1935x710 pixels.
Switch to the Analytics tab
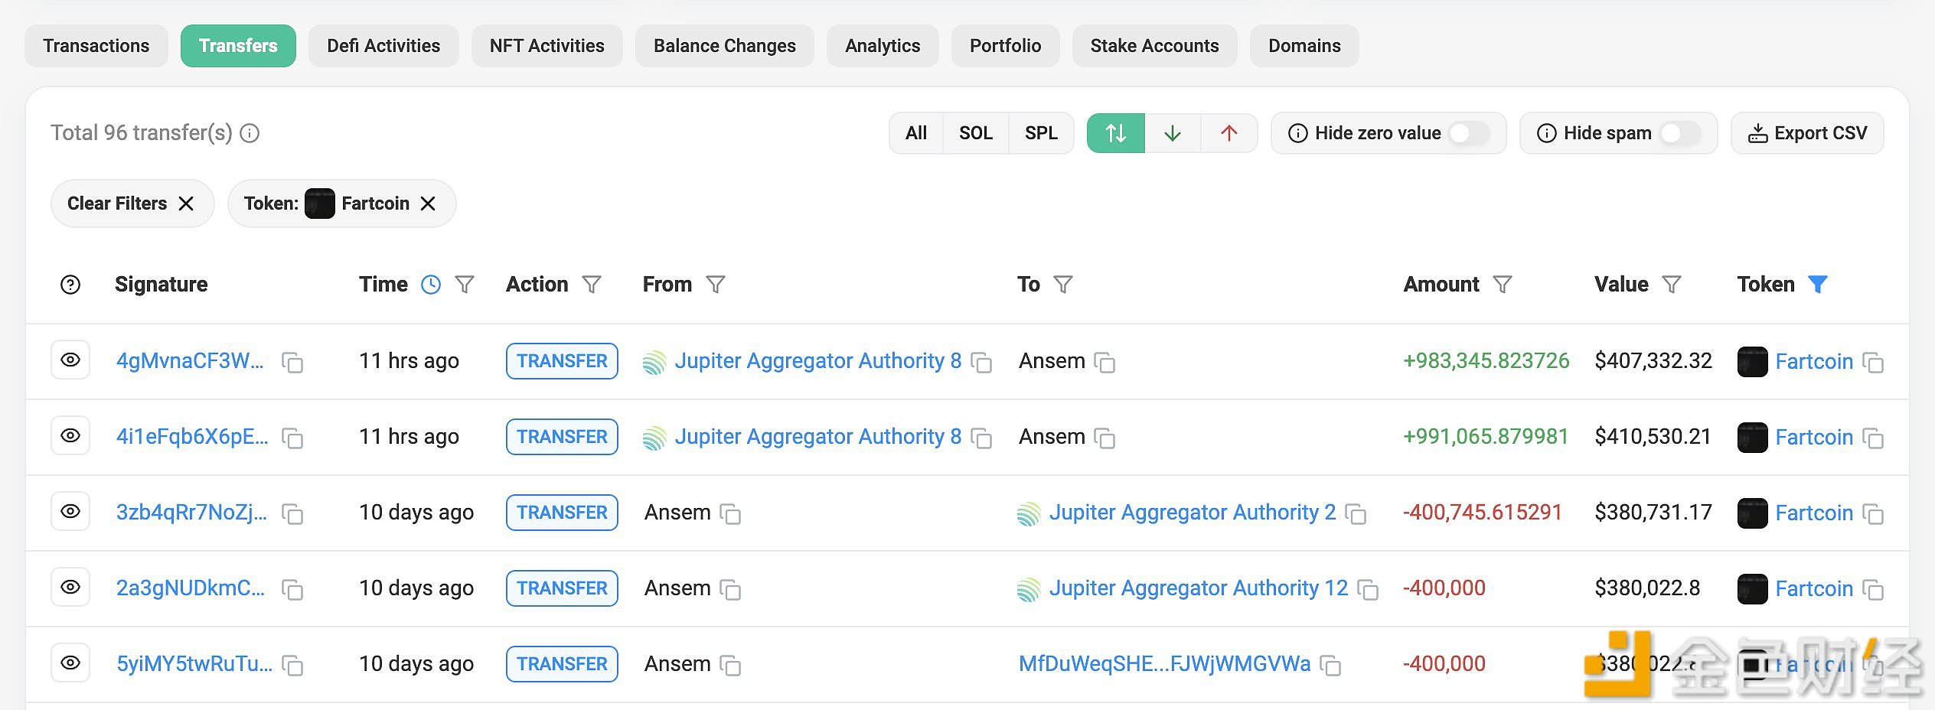point(883,46)
